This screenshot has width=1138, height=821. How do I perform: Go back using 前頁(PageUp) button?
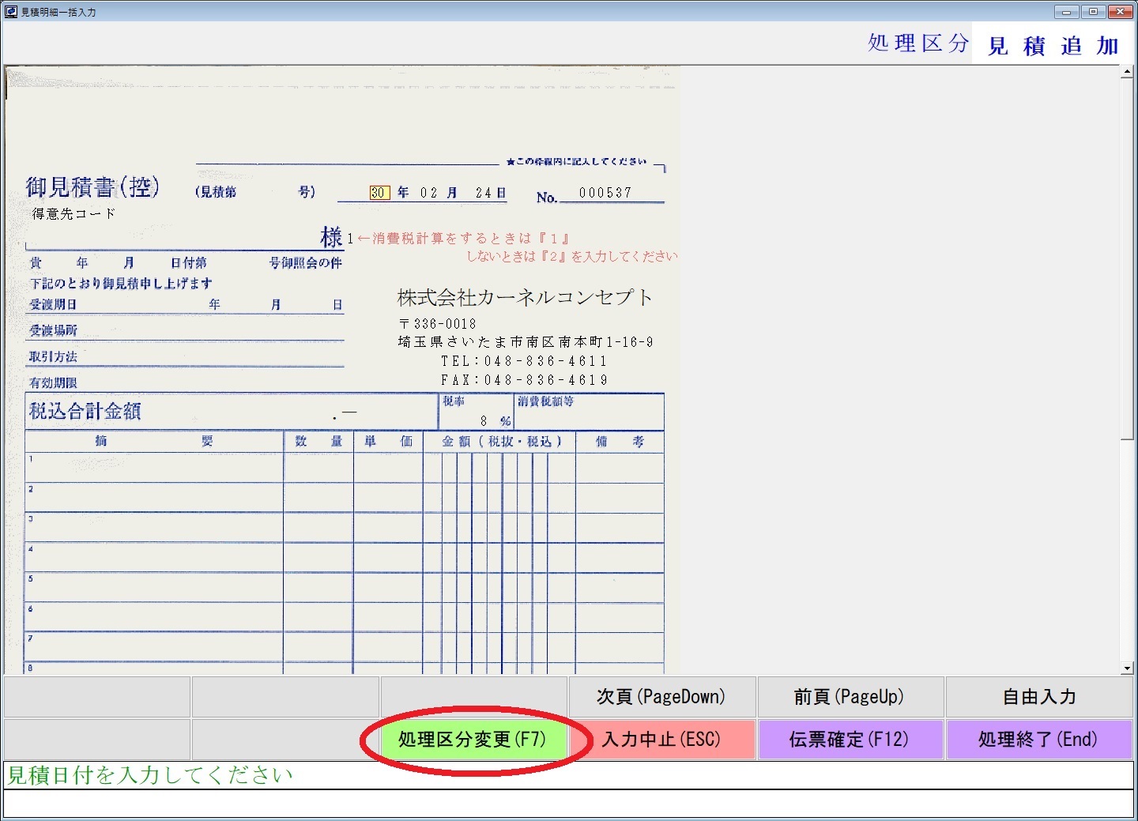click(850, 696)
